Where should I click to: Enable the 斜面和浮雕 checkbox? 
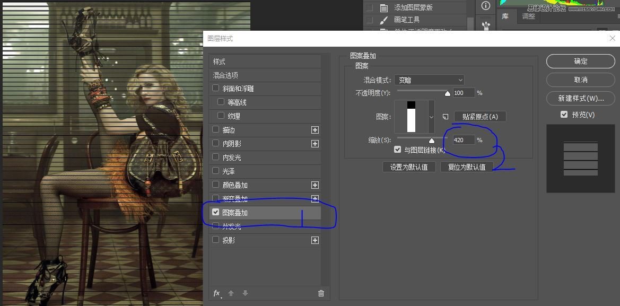pyautogui.click(x=215, y=88)
